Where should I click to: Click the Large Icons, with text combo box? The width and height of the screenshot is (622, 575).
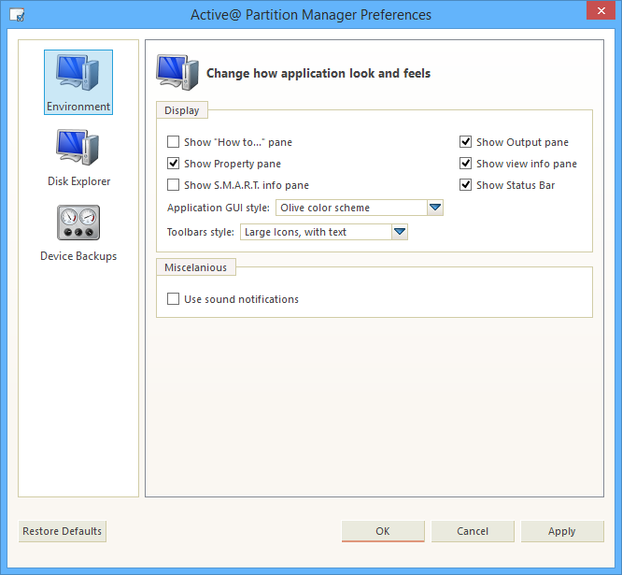pos(324,232)
